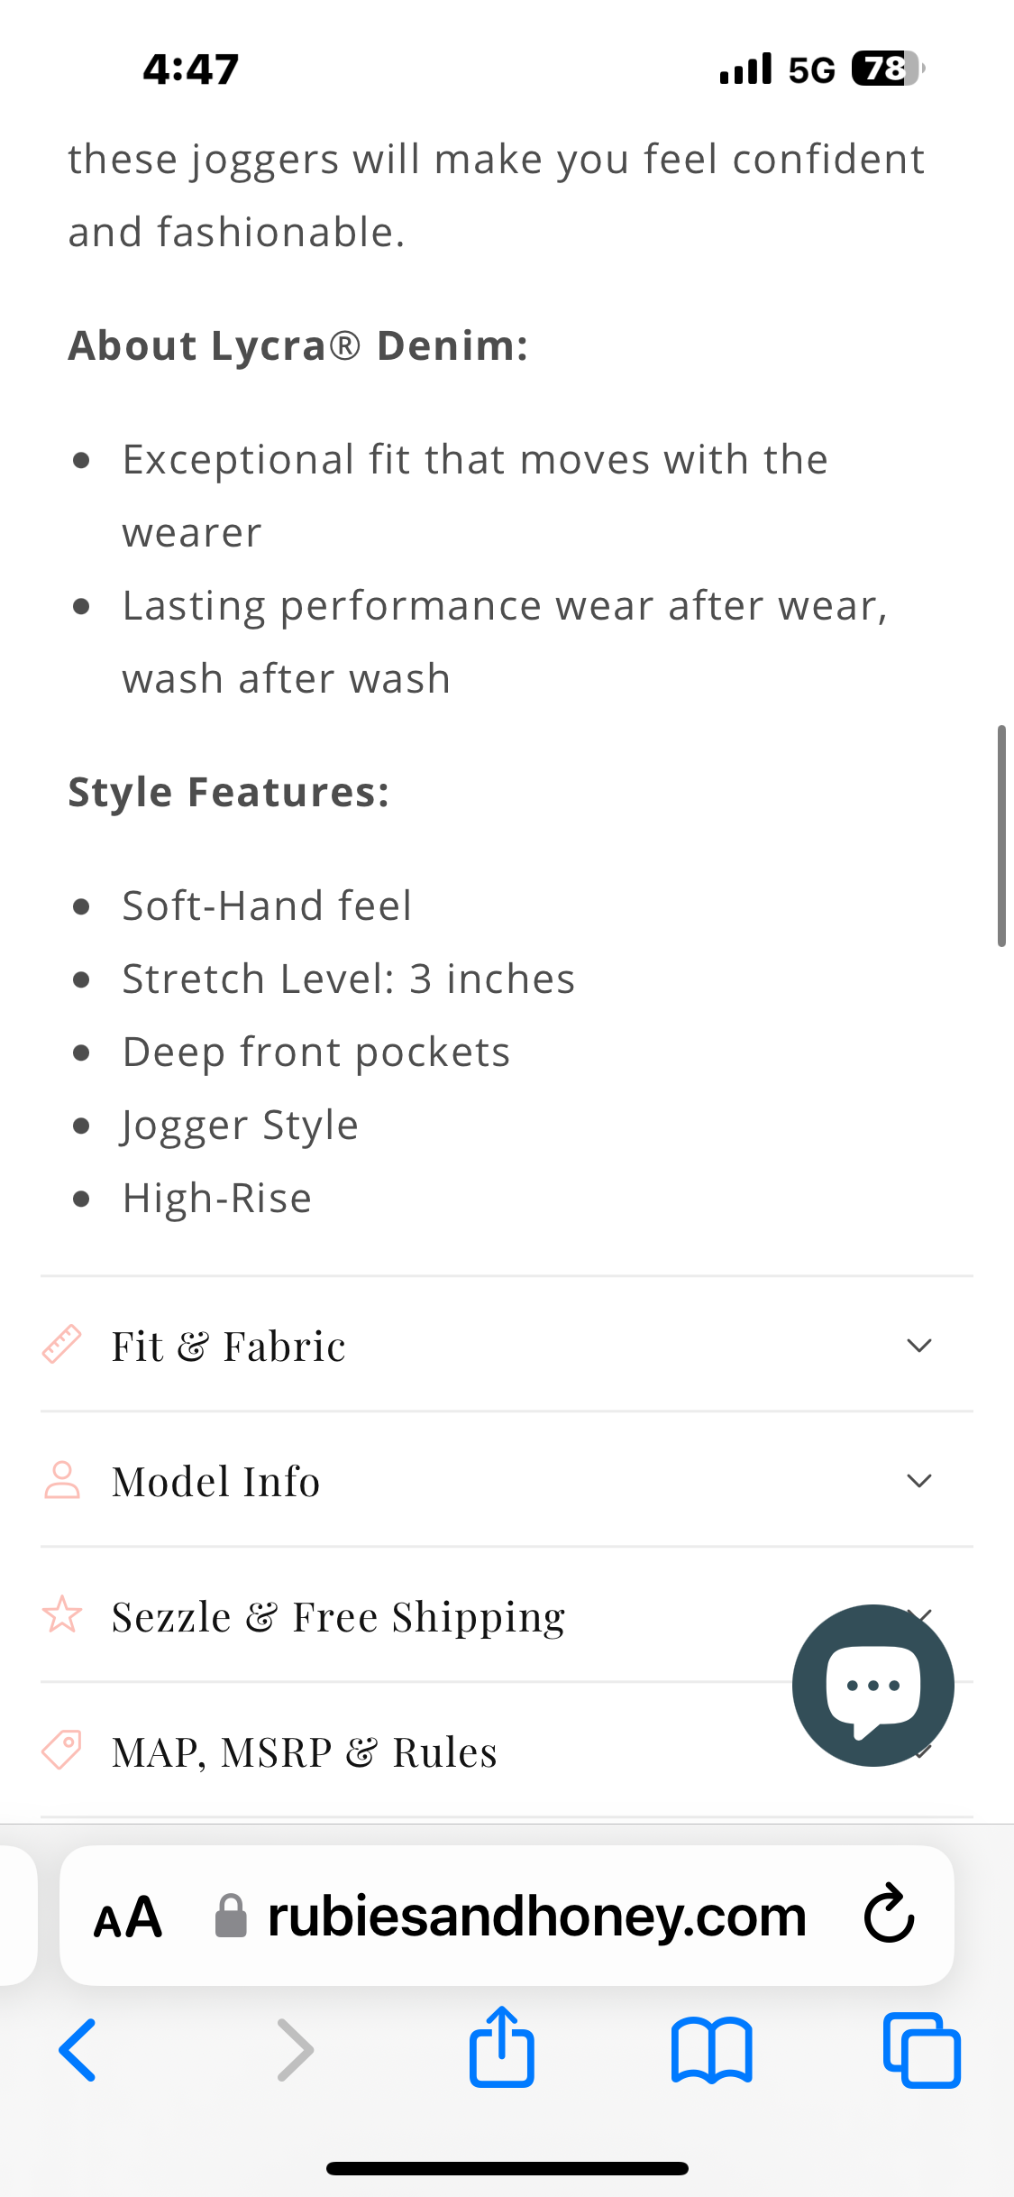Open Sezzle & Free Shipping section
Image resolution: width=1014 pixels, height=2197 pixels.
tap(338, 1616)
